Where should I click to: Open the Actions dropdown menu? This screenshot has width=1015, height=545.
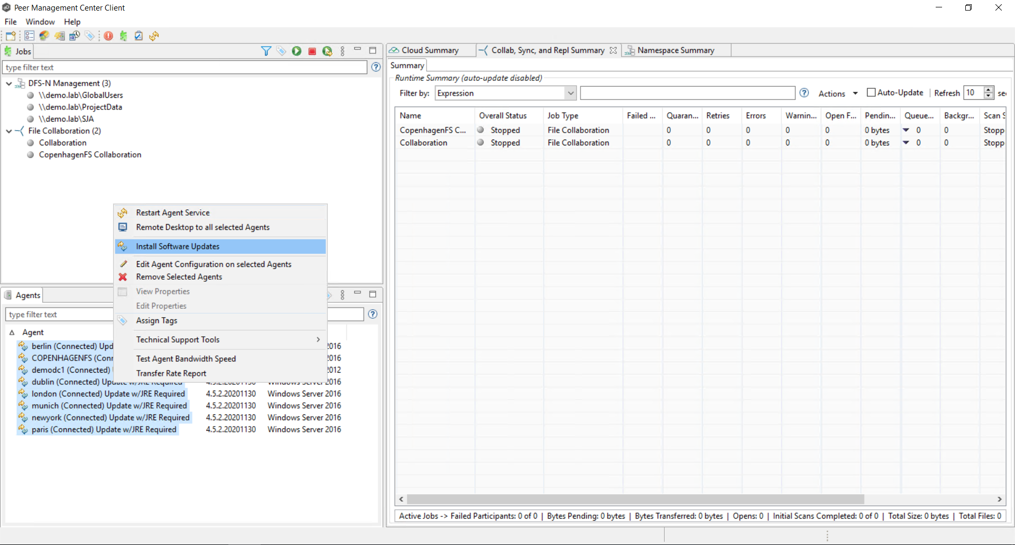(838, 94)
